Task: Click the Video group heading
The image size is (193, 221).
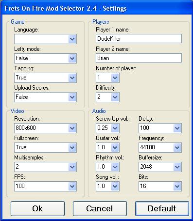Action: pyautogui.click(x=18, y=111)
